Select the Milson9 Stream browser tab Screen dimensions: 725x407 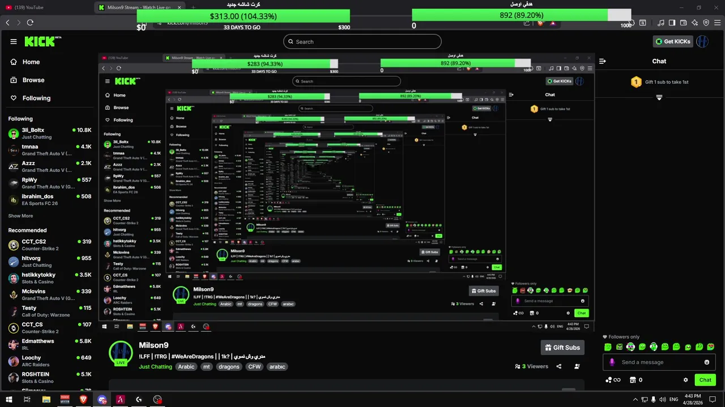coord(139,7)
